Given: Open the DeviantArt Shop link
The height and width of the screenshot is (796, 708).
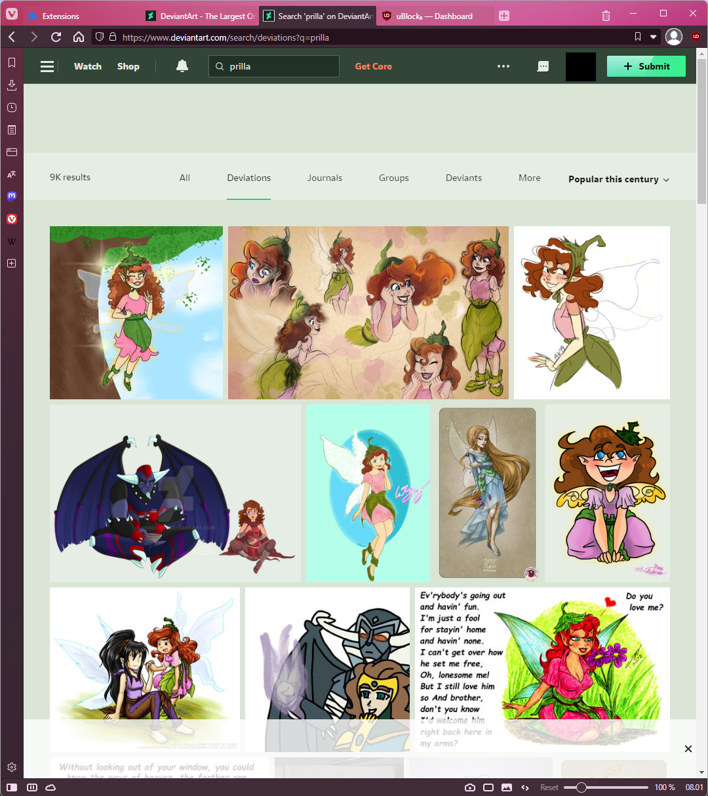Looking at the screenshot, I should click(x=128, y=66).
